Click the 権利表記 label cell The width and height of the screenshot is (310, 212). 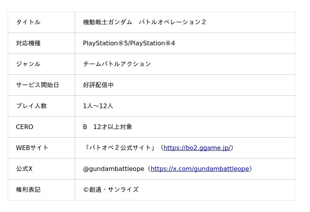(28, 190)
